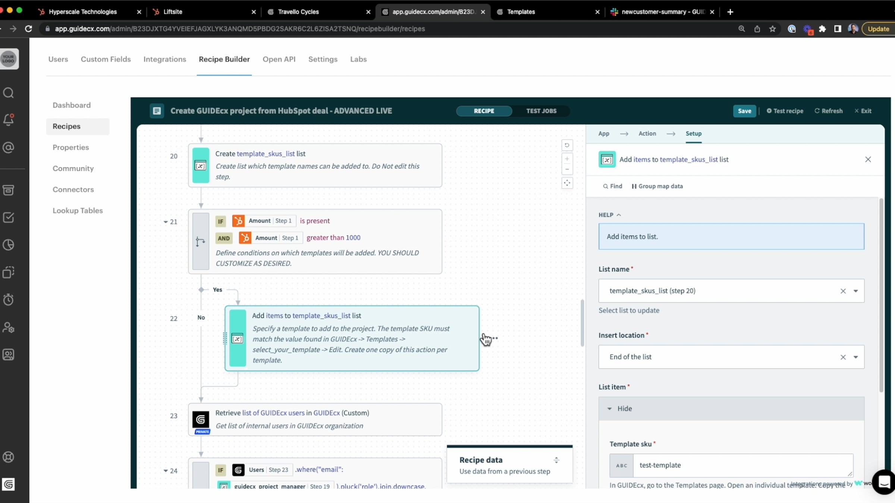The height and width of the screenshot is (503, 895).
Task: Open the contacts card sidebar icon
Action: click(9, 354)
